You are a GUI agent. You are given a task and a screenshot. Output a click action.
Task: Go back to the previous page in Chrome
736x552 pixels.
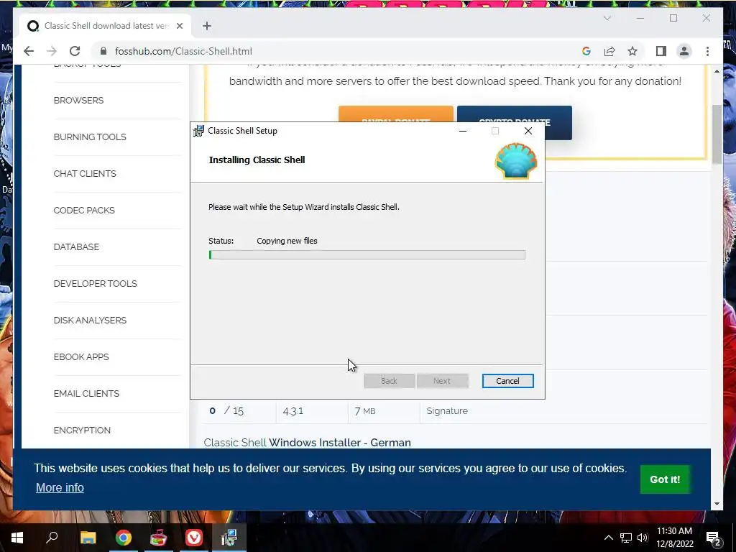click(x=29, y=51)
